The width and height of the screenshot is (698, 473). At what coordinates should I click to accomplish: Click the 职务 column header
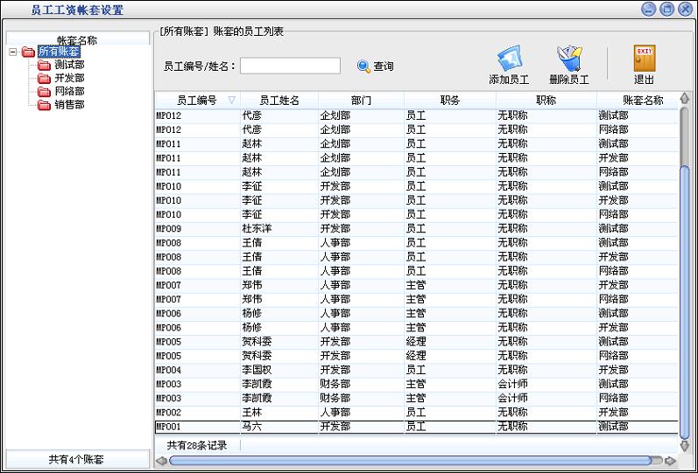click(449, 100)
